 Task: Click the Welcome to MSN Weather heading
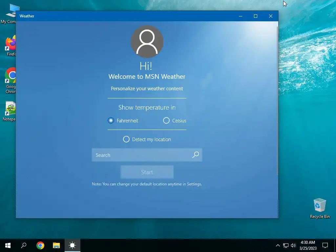(147, 76)
